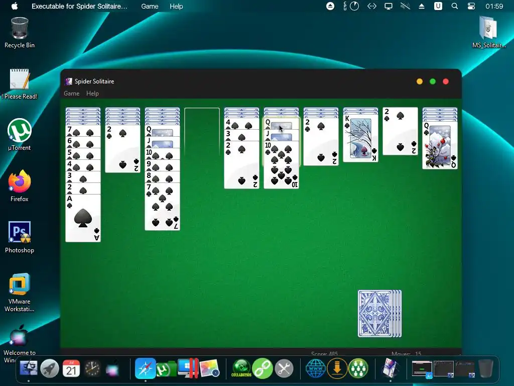Select the VMware Workstation desktop shortcut

20,292
